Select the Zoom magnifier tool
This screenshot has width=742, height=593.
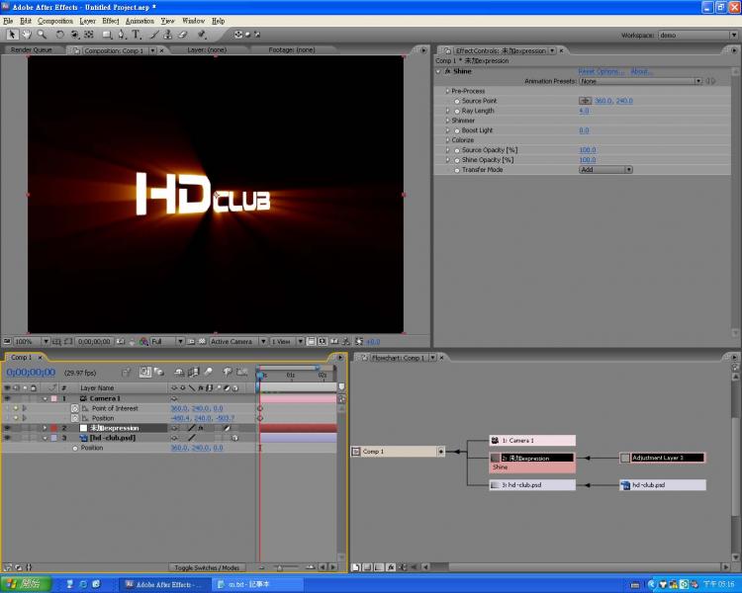pyautogui.click(x=42, y=34)
